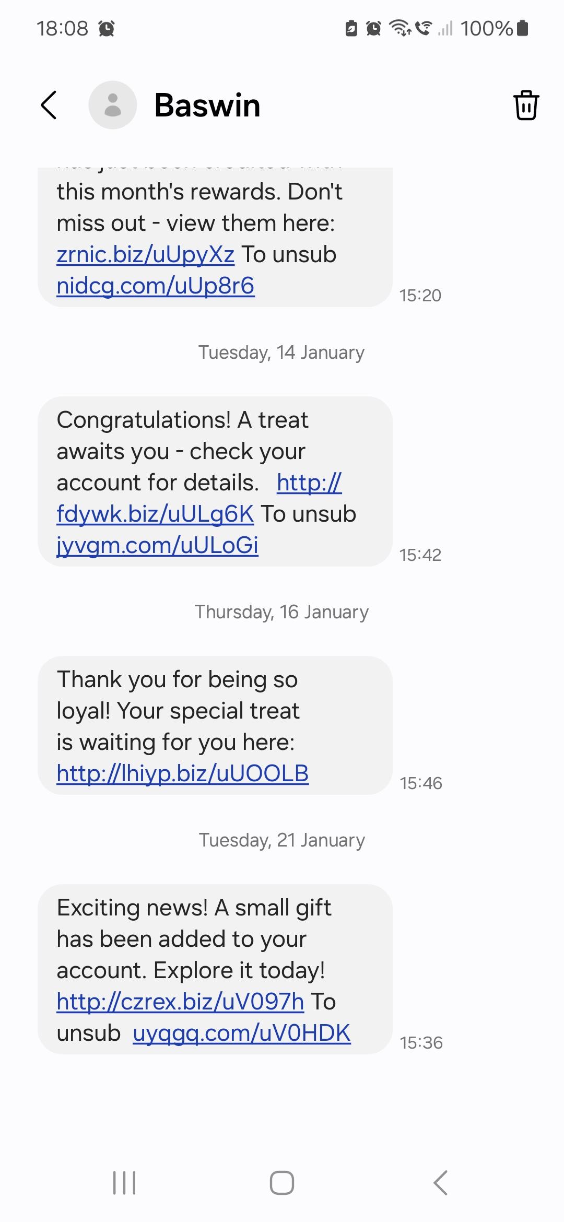The image size is (564, 1222).
Task: Open the lhiyp.biz/uUOOLB link
Action: (183, 774)
